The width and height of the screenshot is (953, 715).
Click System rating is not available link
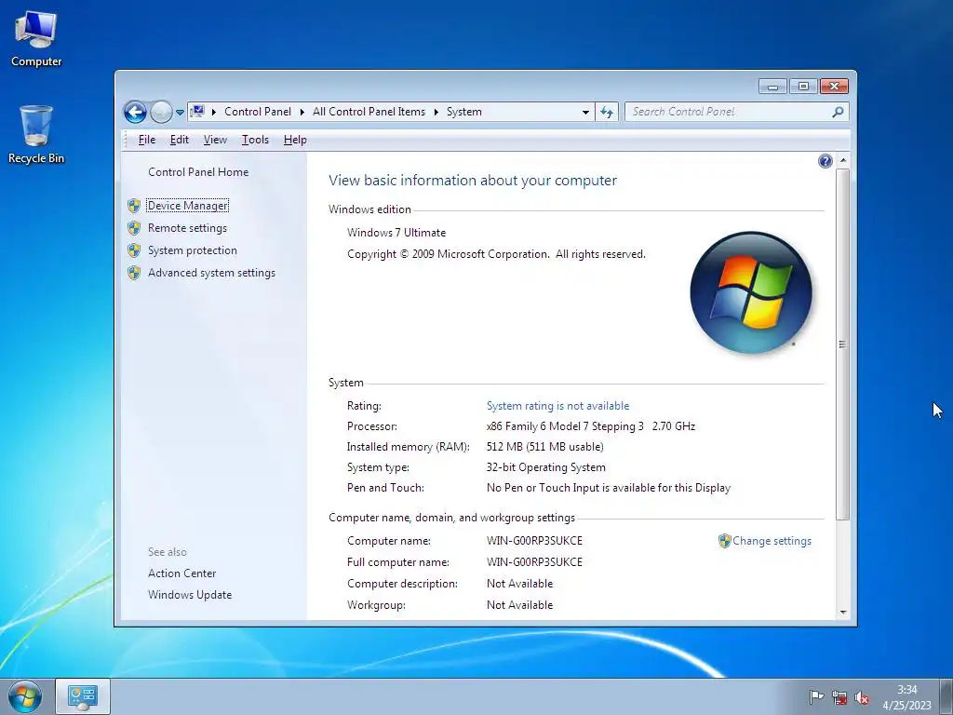click(557, 406)
